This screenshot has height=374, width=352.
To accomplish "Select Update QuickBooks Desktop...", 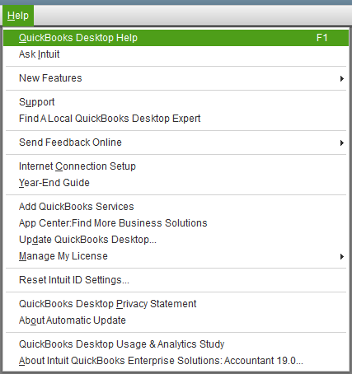I will 176,240.
